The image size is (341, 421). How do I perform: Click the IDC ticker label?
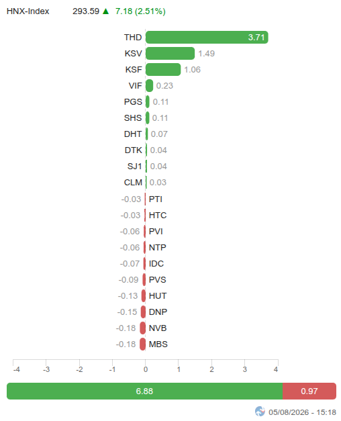(x=156, y=264)
